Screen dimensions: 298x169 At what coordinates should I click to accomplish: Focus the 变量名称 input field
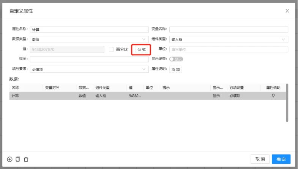(x=229, y=30)
